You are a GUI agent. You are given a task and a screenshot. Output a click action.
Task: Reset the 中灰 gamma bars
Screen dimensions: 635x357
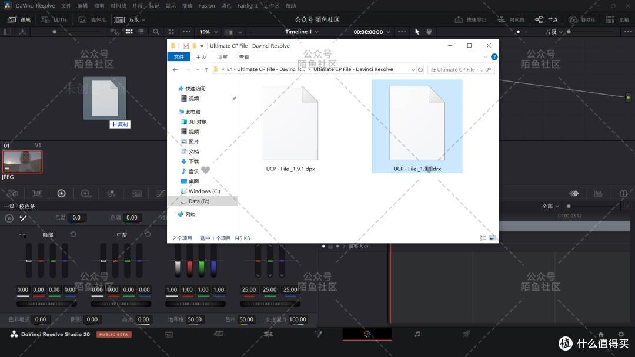[x=148, y=234]
